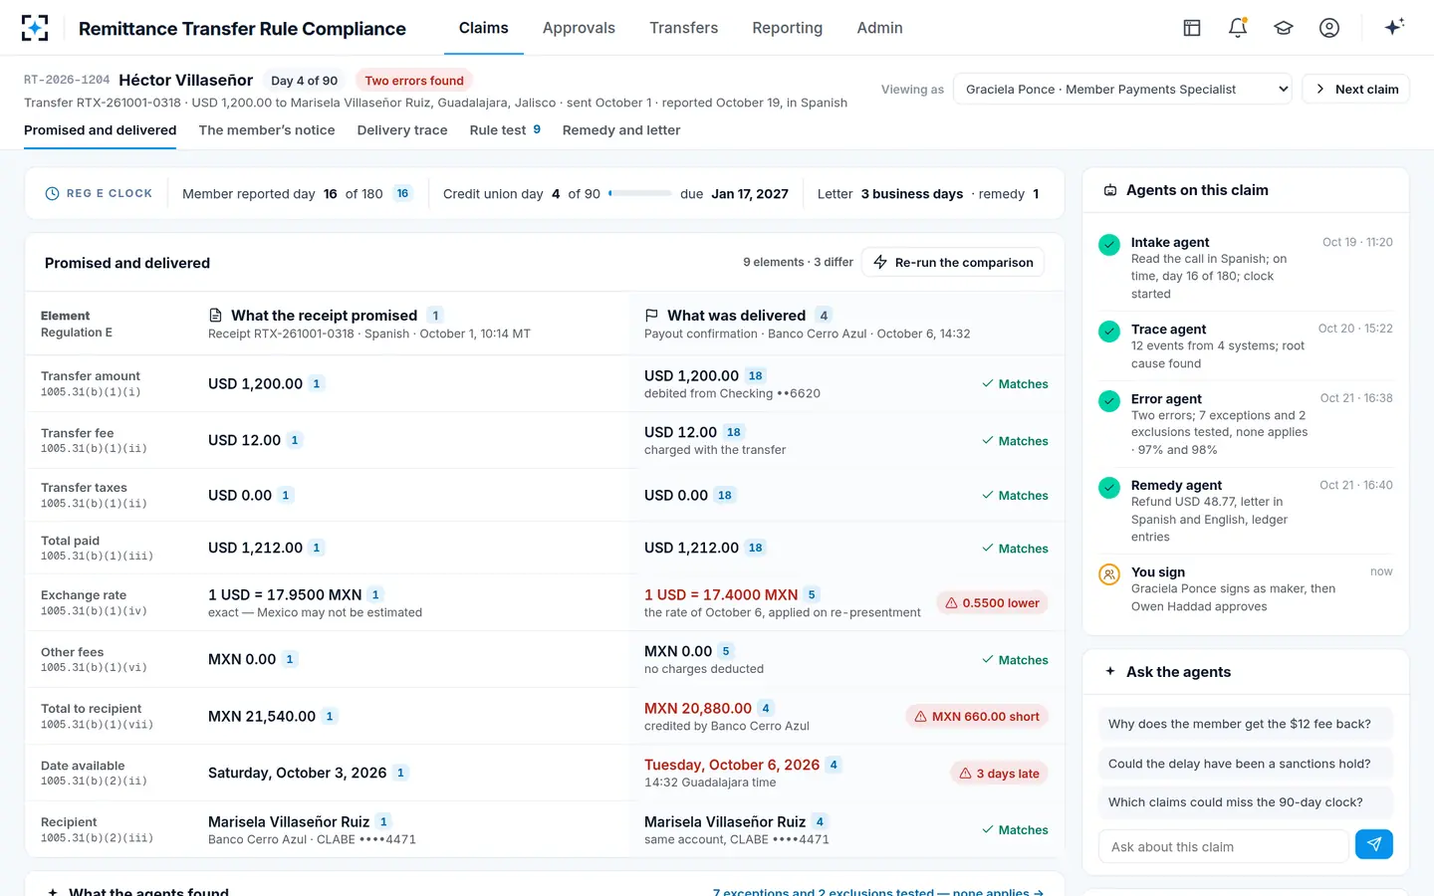Open the notifications bell icon
The height and width of the screenshot is (896, 1434).
1238,28
